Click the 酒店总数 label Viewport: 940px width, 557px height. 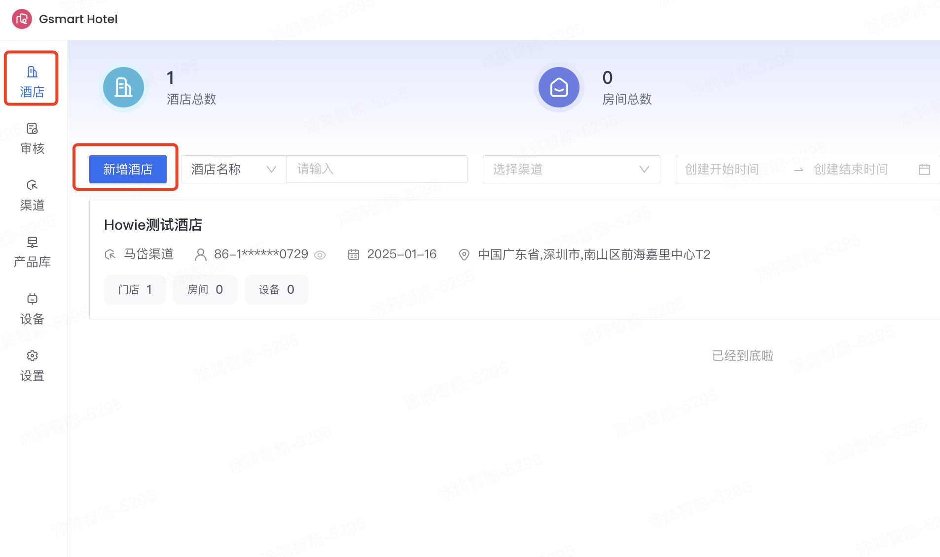tap(191, 99)
